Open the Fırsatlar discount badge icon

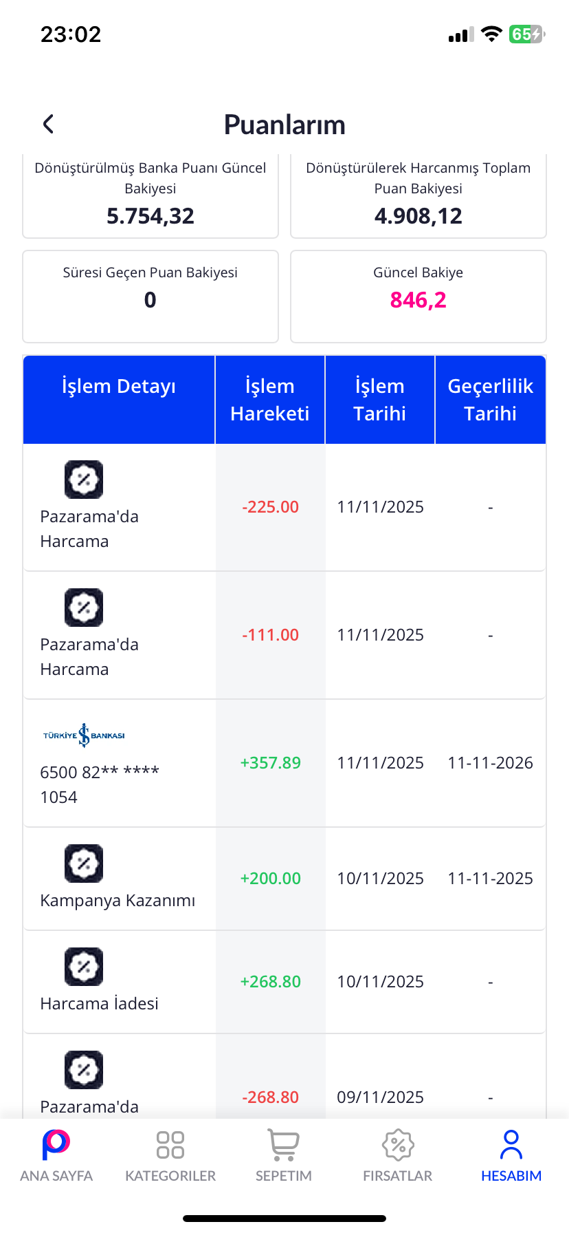(x=397, y=1145)
